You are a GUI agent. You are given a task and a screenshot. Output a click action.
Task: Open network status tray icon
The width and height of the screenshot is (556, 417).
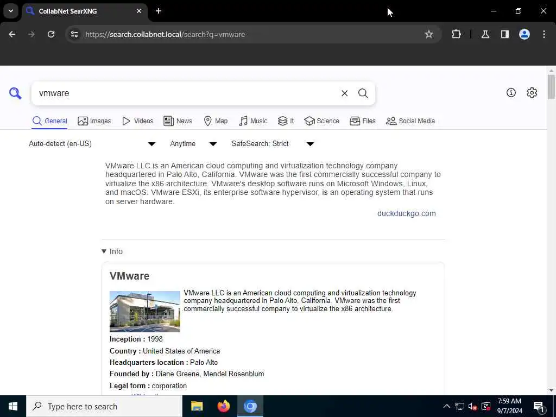pyautogui.click(x=460, y=406)
